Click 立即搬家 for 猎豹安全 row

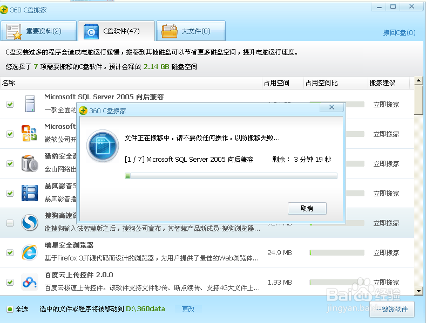click(386, 164)
